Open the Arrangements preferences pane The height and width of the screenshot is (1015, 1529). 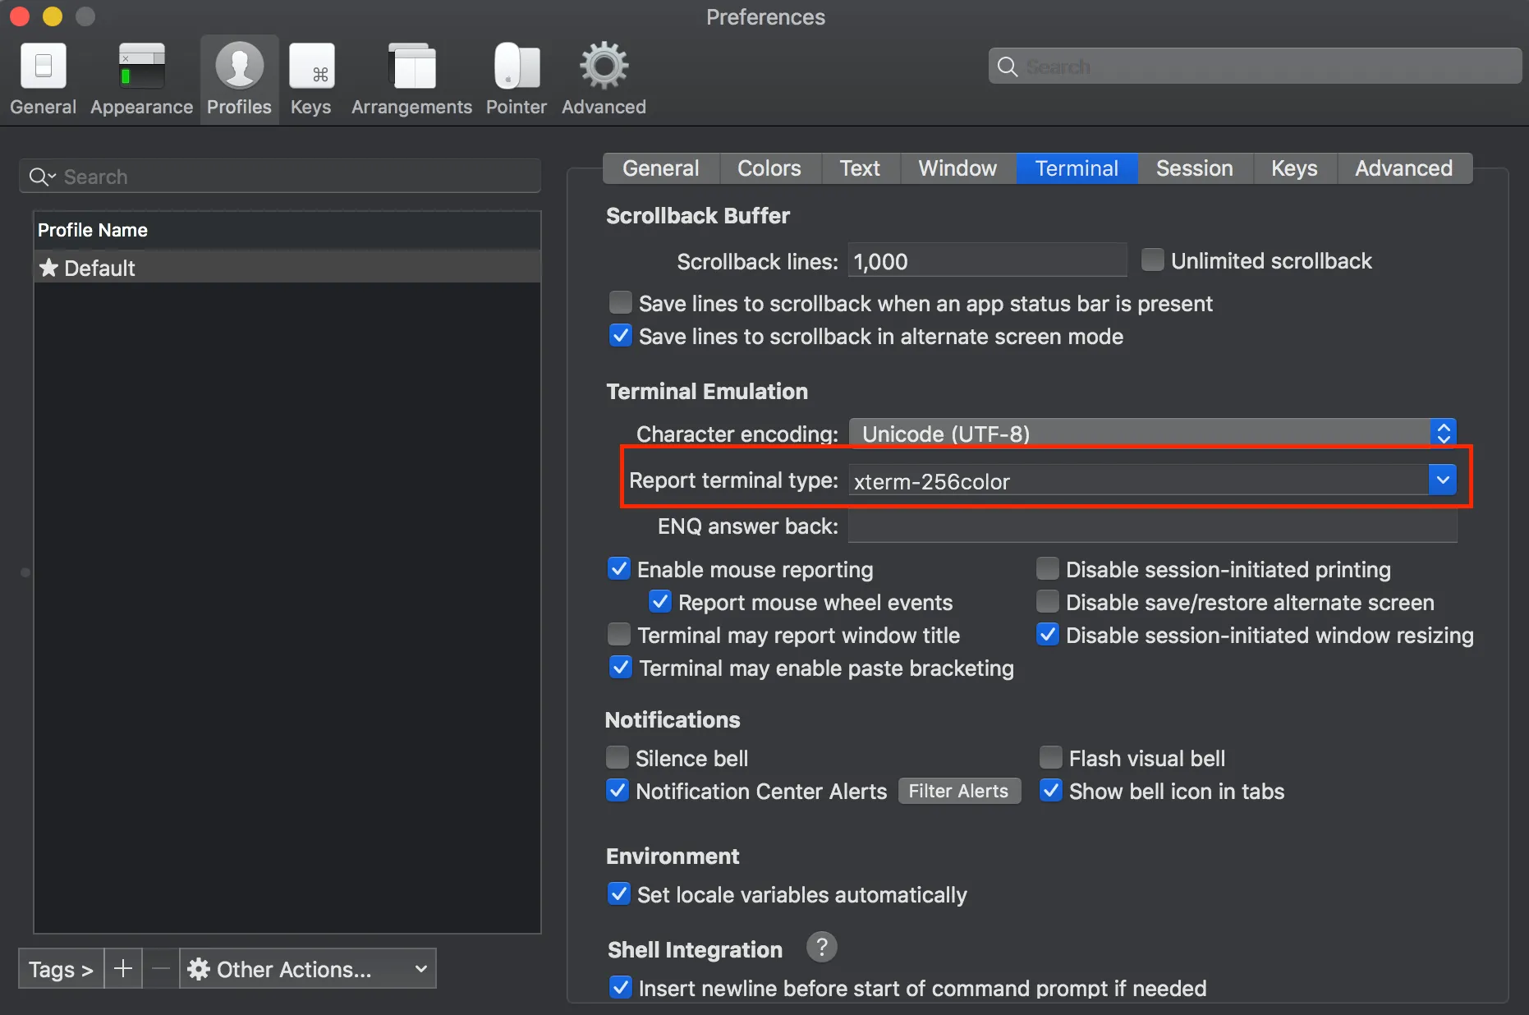coord(411,79)
